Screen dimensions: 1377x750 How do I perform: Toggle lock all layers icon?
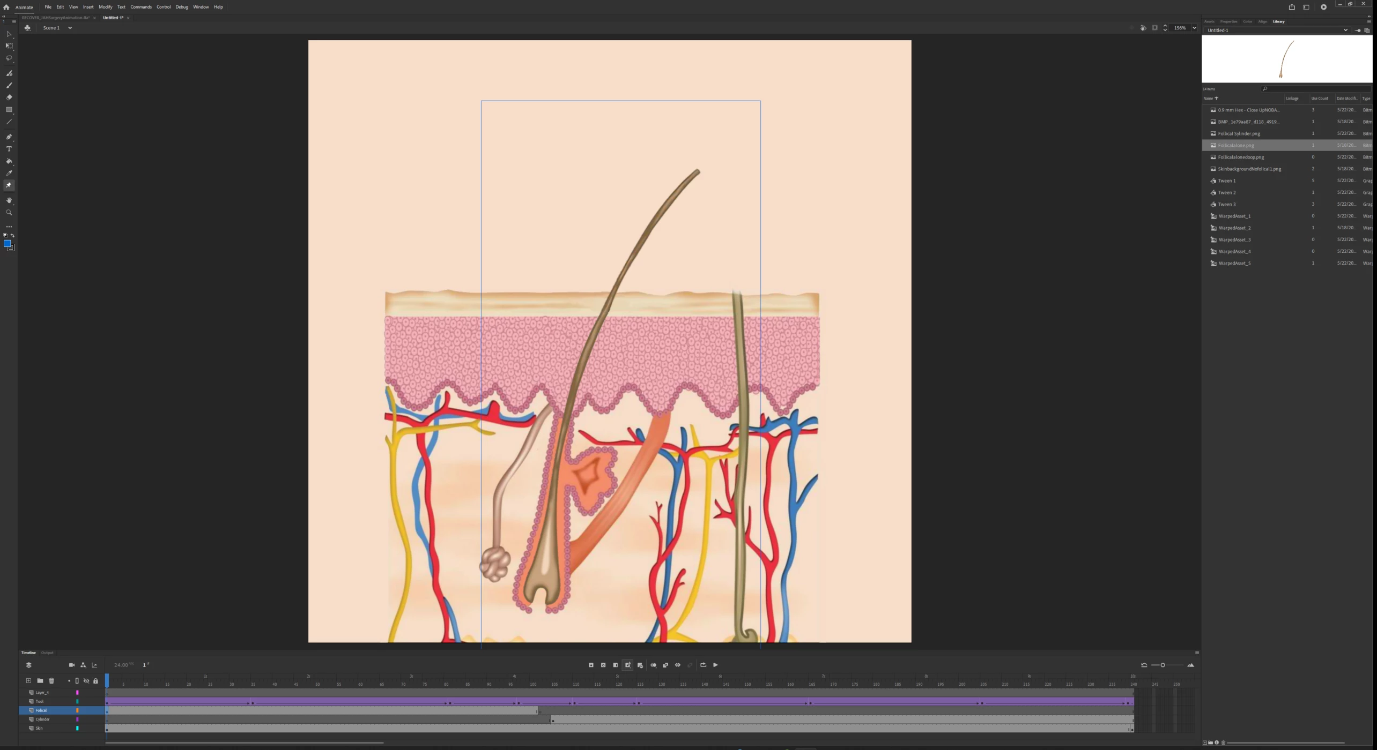96,681
